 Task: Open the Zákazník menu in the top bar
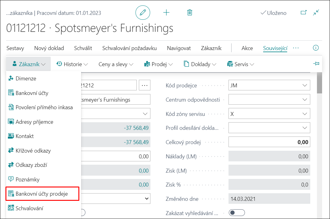point(211,48)
